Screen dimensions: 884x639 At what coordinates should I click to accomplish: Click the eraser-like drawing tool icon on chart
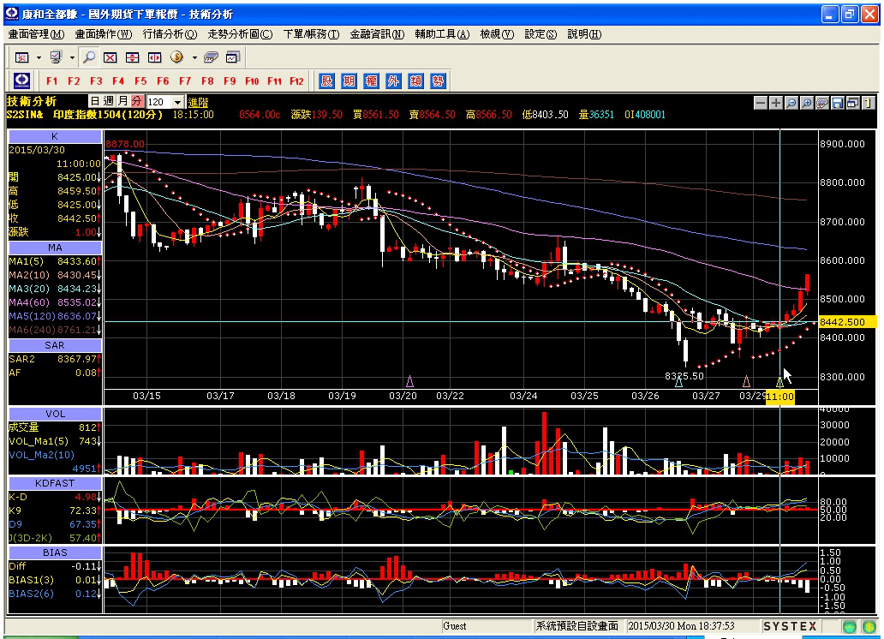(x=822, y=103)
